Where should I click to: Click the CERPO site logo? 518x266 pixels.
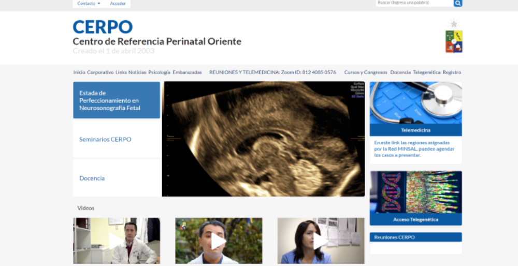point(103,27)
